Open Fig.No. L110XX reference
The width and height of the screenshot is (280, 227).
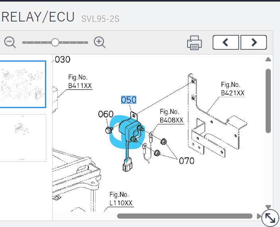(x=121, y=199)
